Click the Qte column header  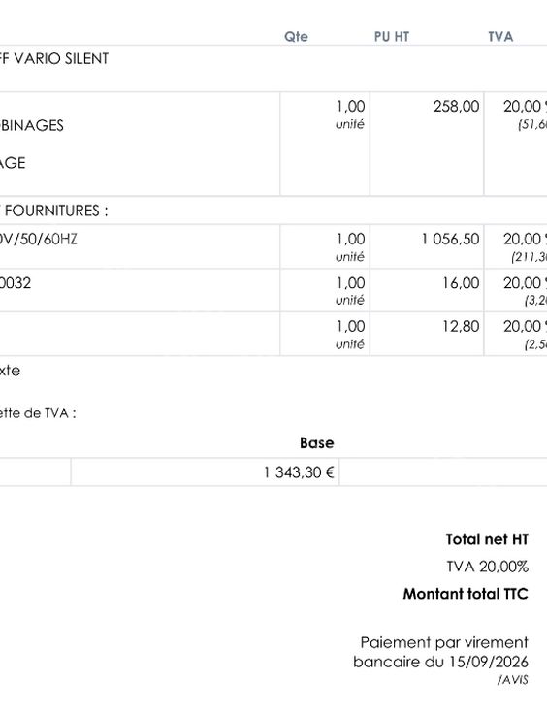[x=296, y=37]
